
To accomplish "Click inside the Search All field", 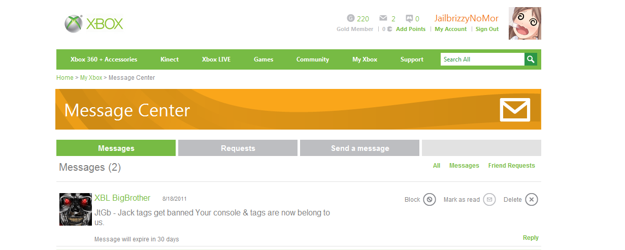I will [482, 59].
